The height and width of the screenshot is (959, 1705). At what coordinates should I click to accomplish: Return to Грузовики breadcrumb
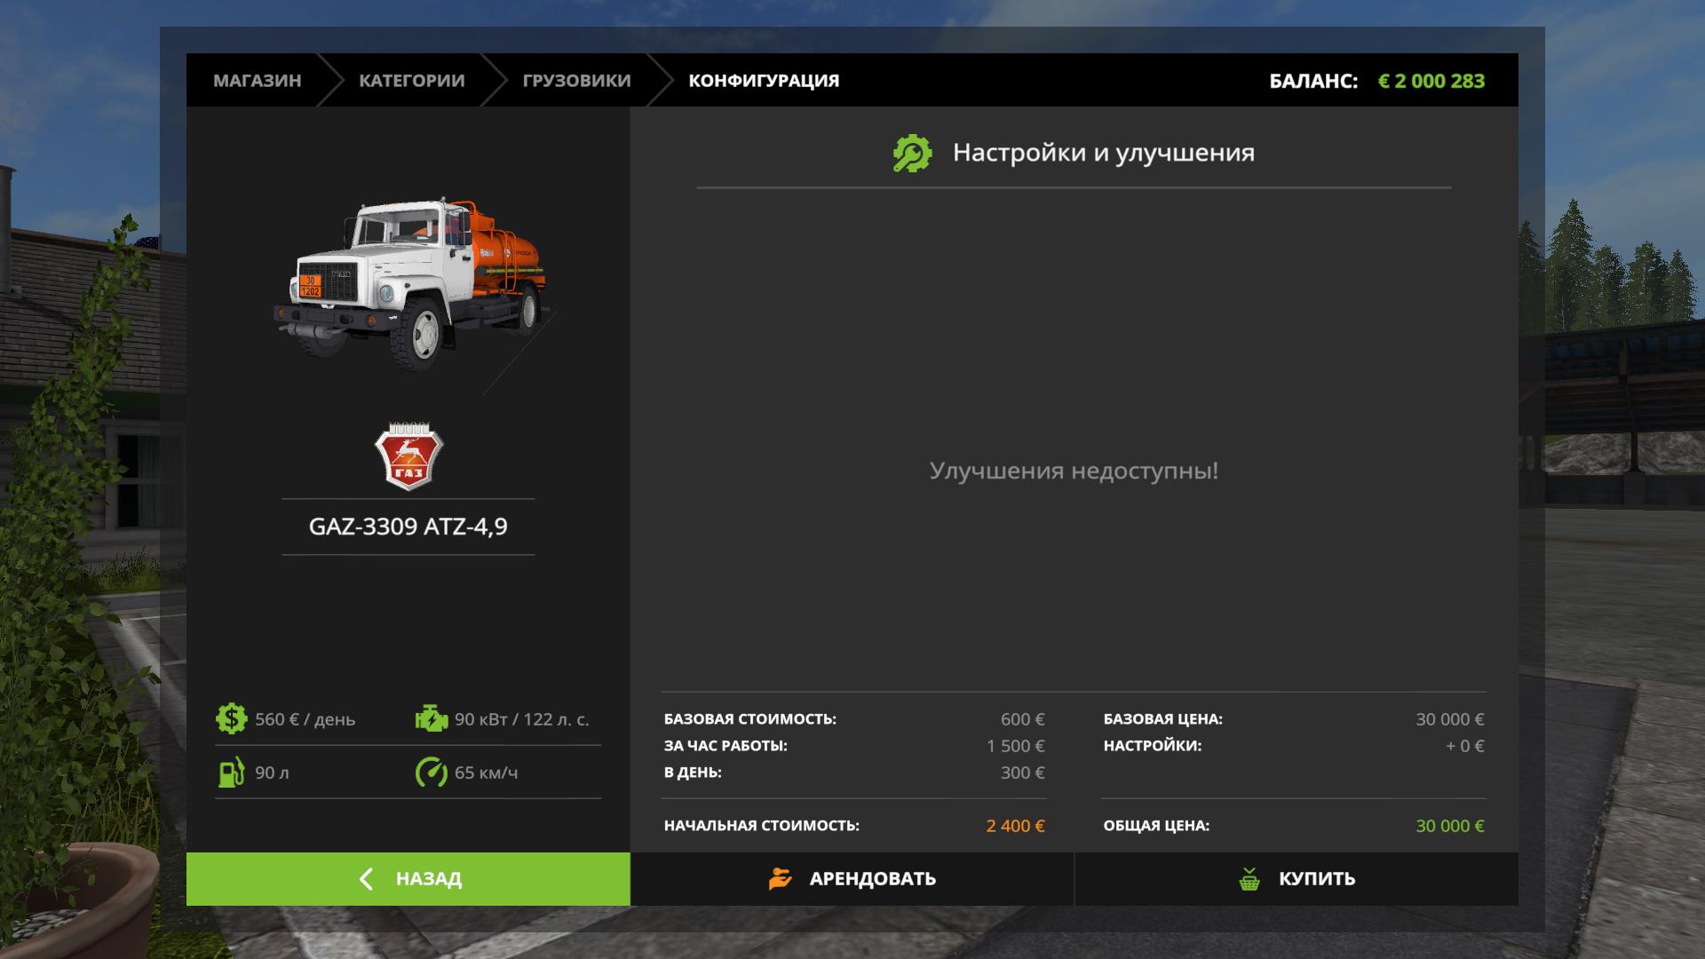click(x=576, y=81)
